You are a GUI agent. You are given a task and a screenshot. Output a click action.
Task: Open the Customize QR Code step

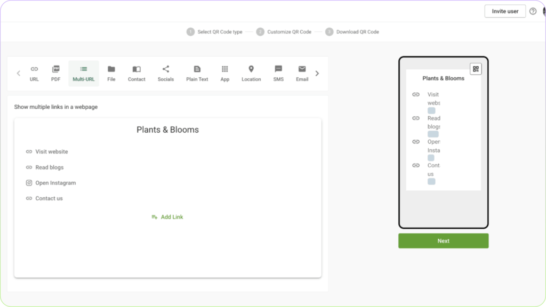point(283,32)
